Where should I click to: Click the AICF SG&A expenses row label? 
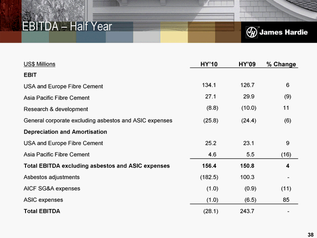coord(52,189)
